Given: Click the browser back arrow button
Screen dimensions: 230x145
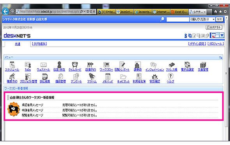Looking at the screenshot, I should (5, 11).
